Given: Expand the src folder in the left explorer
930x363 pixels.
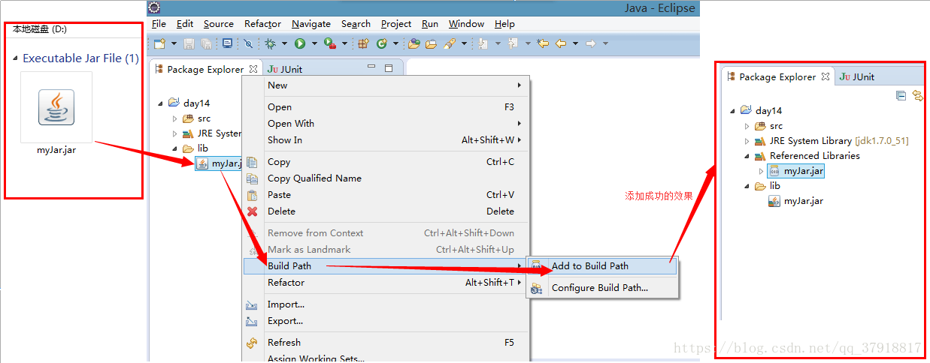Looking at the screenshot, I should [175, 118].
